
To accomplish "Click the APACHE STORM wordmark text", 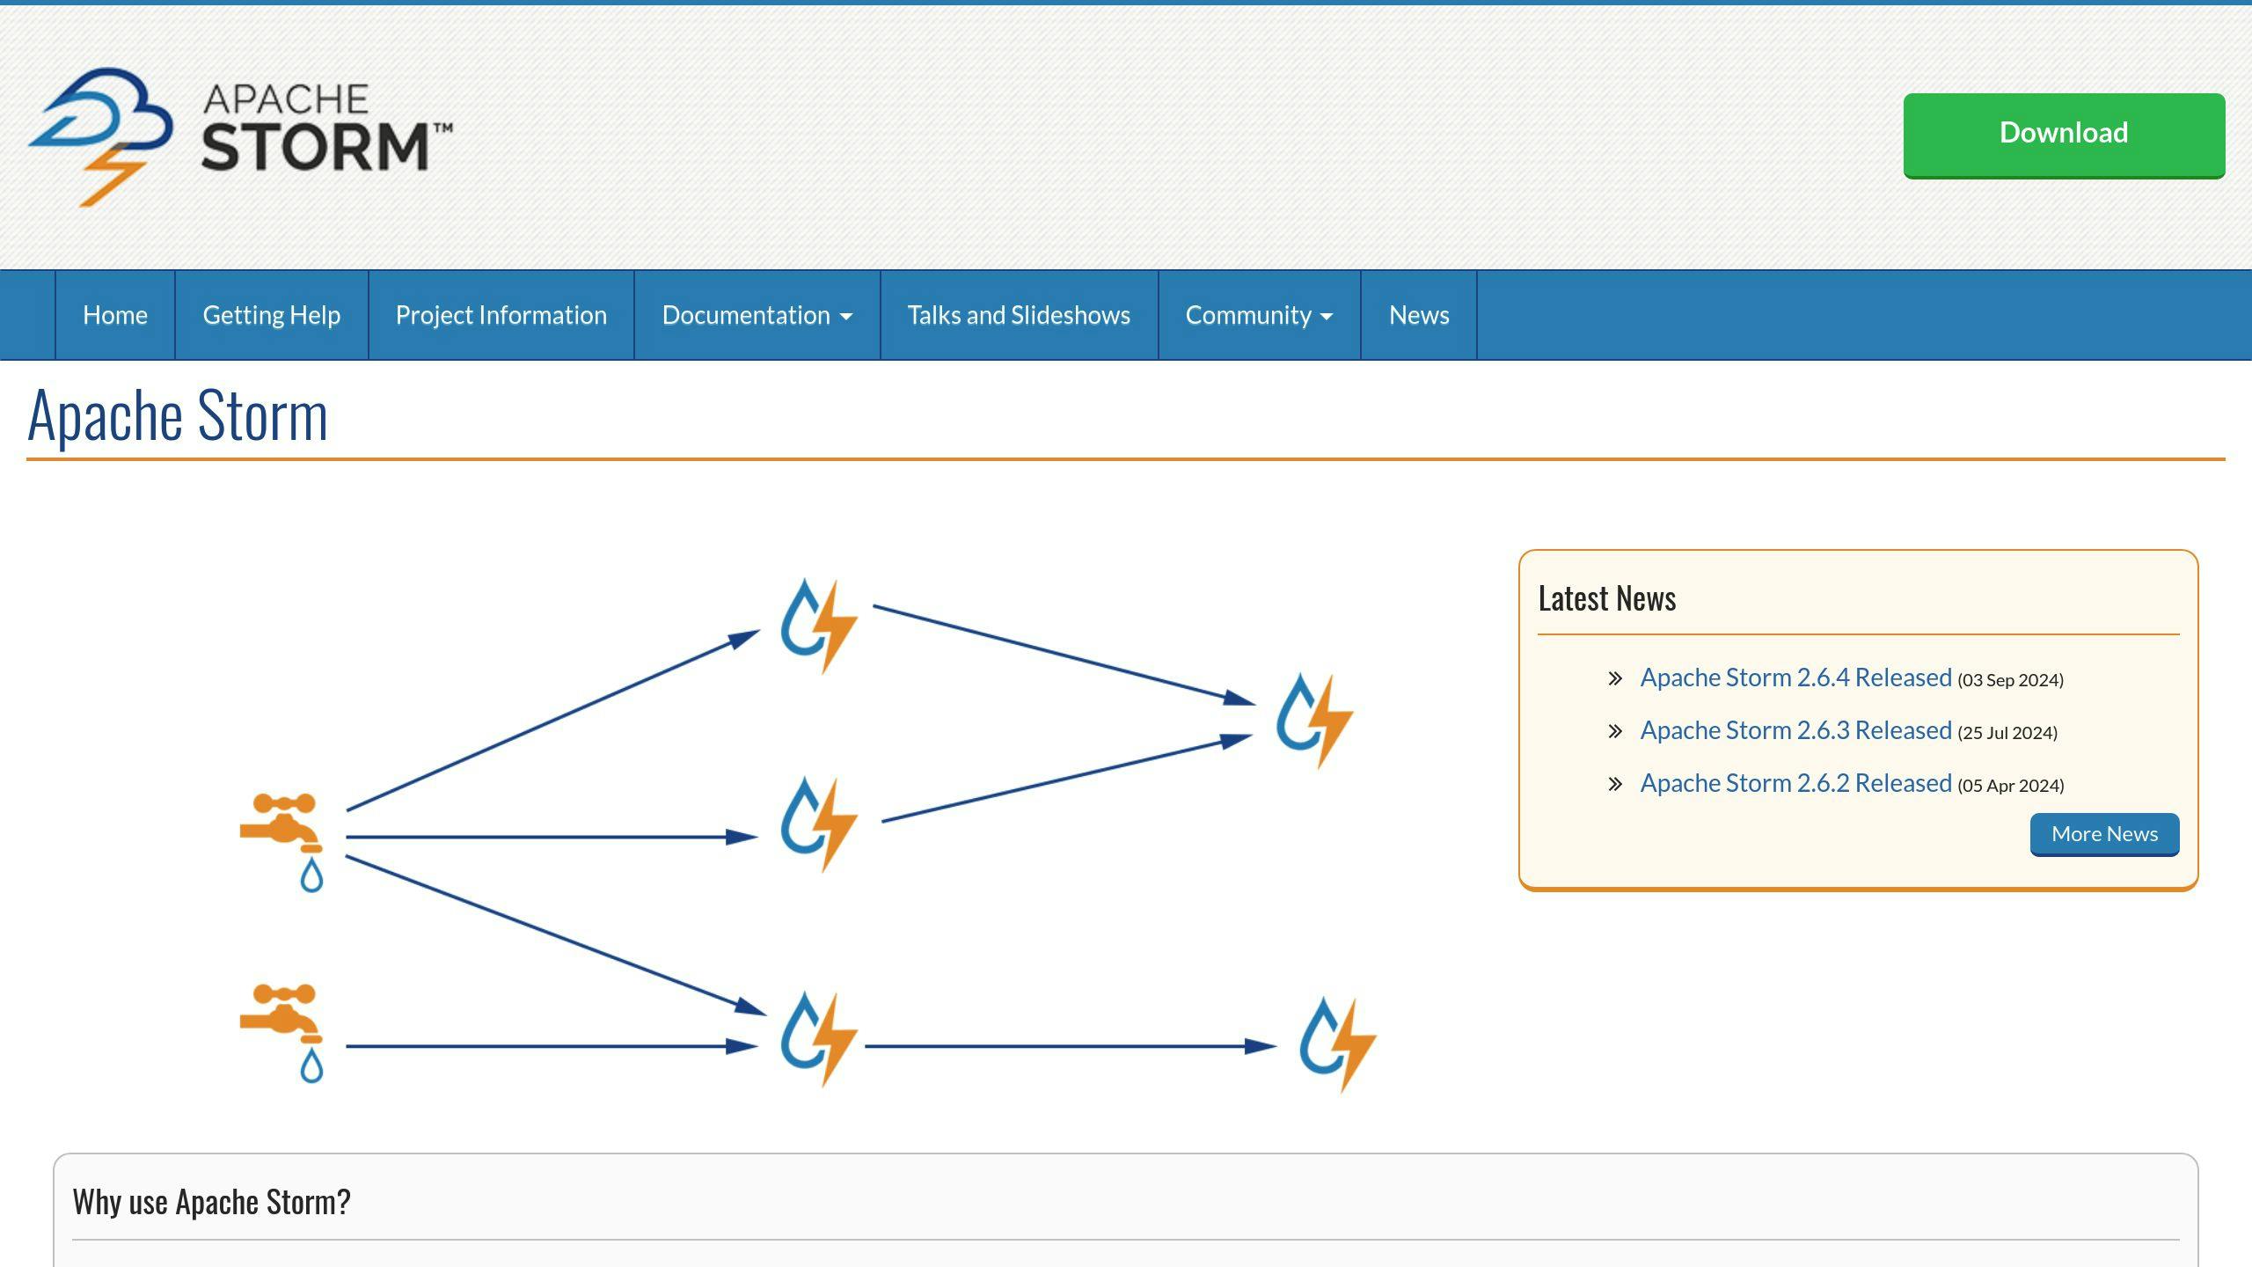I will coord(327,128).
